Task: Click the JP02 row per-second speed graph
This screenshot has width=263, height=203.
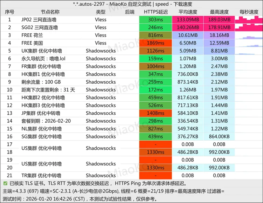Action: (248, 20)
